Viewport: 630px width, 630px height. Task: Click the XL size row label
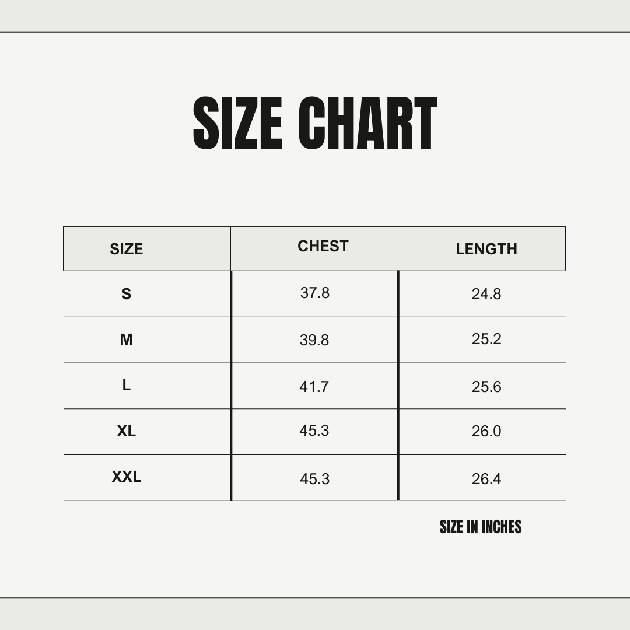point(126,431)
